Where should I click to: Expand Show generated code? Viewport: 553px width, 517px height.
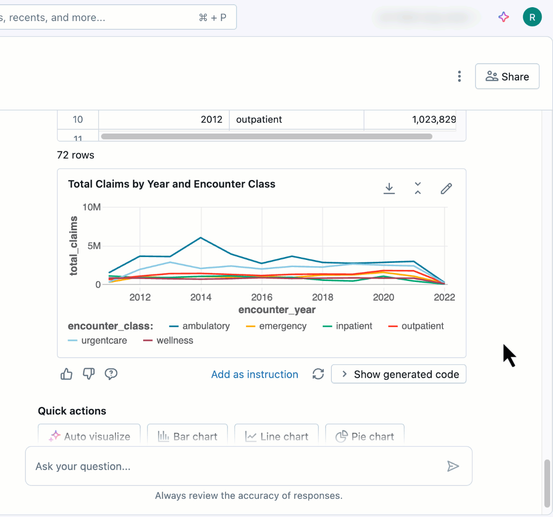click(399, 374)
